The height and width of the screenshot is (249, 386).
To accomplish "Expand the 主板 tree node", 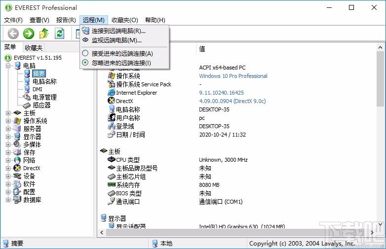I will tap(8, 113).
